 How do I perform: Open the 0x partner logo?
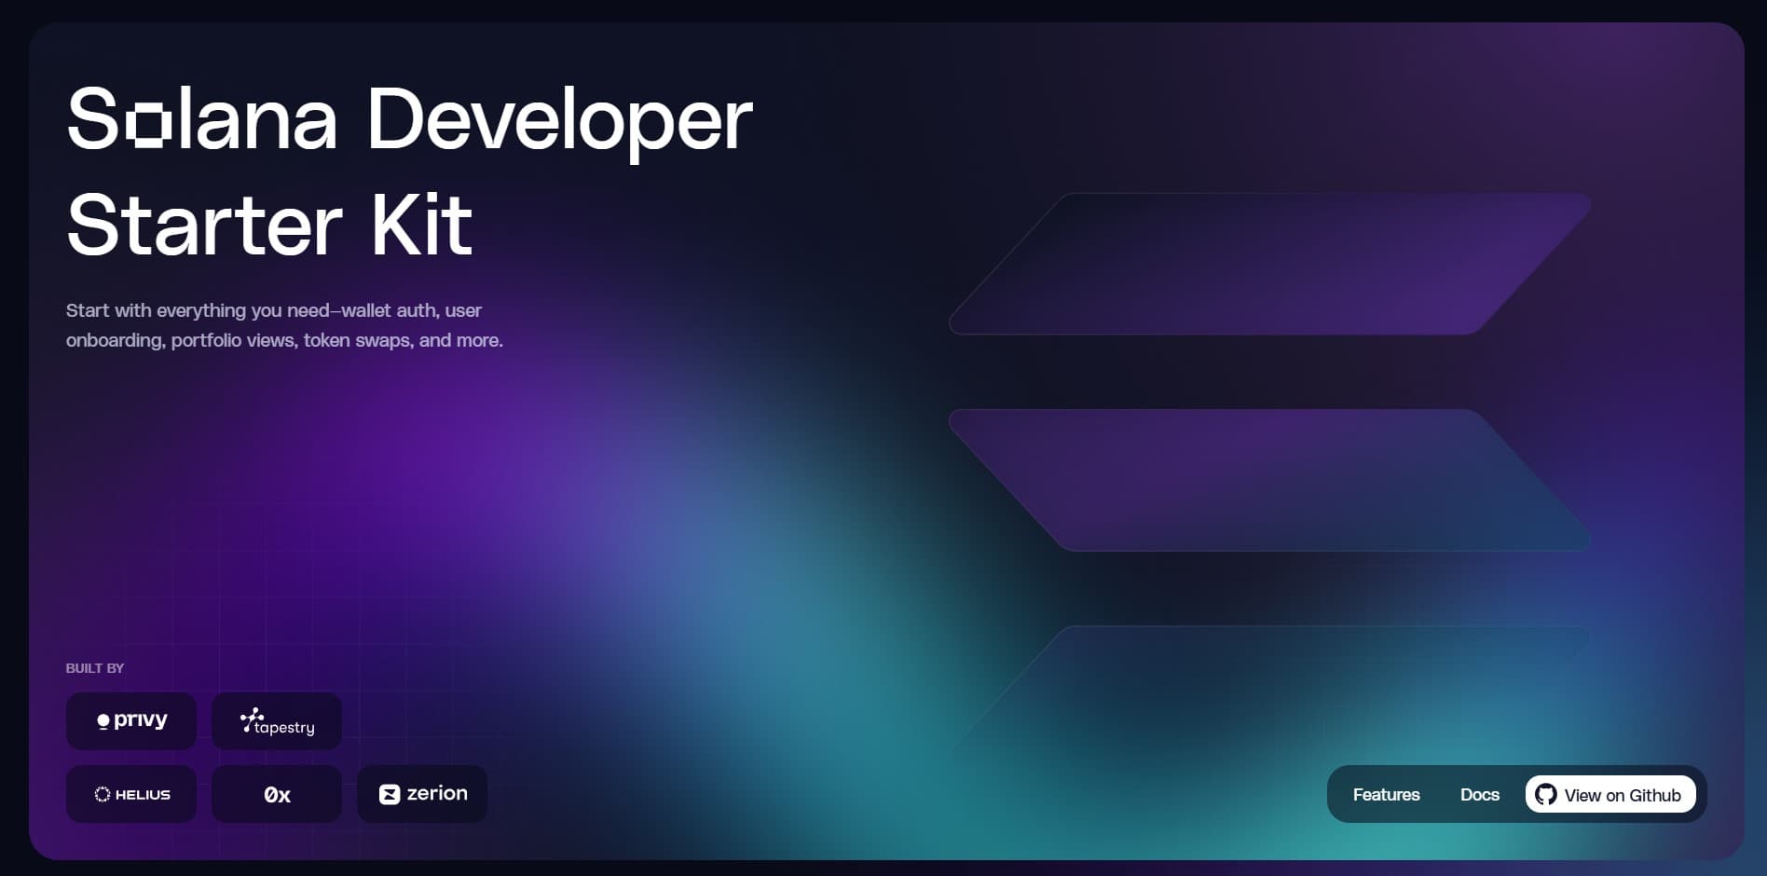click(x=277, y=795)
